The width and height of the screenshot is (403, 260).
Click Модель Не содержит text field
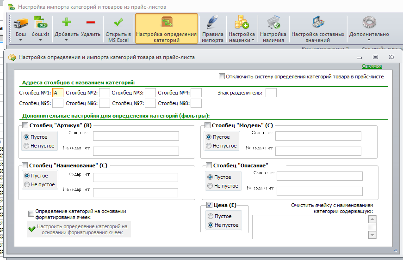click(318, 151)
